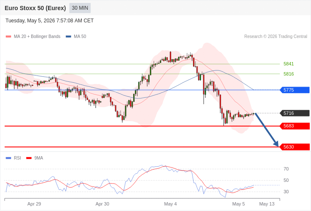Click the MA 50 legend swatch
311x211 pixels.
(68, 37)
